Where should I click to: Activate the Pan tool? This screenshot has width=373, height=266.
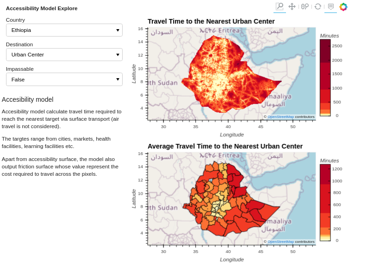[292, 6]
